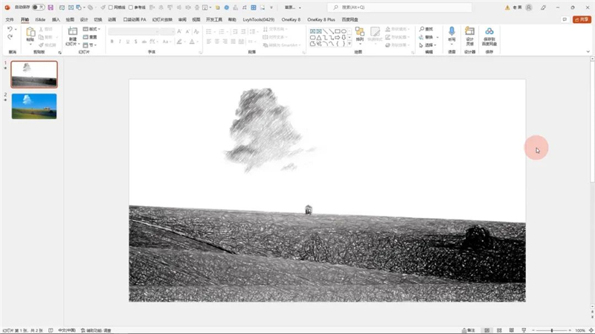Click the Save floppy disk icon
The image size is (595, 334).
(51, 7)
